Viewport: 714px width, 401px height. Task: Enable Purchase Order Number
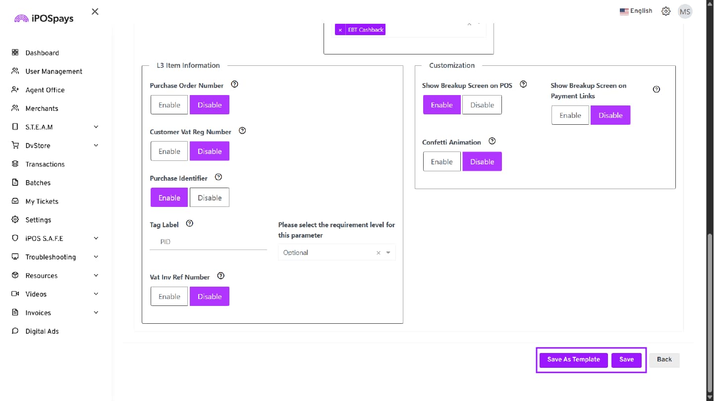coord(169,105)
